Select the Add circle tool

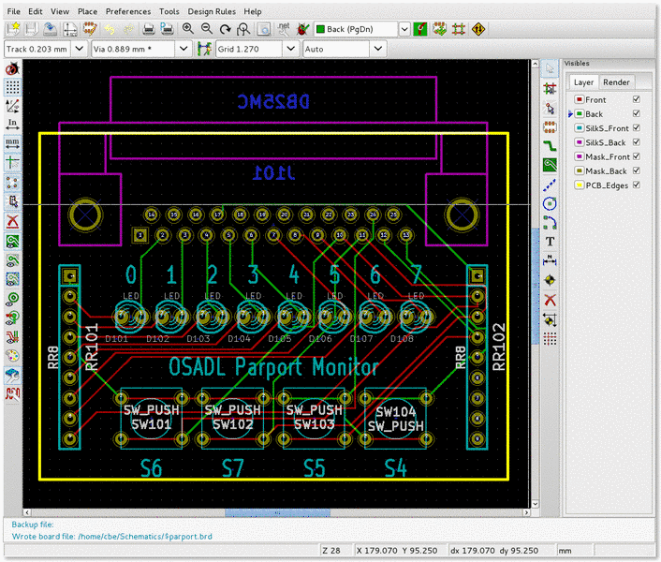(x=550, y=203)
